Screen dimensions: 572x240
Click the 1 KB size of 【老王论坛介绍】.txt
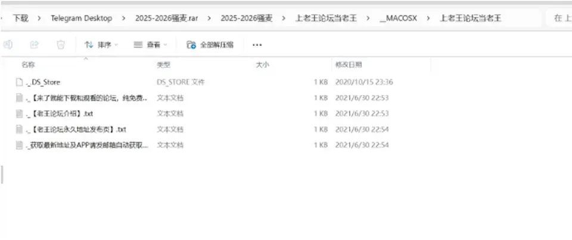point(321,113)
